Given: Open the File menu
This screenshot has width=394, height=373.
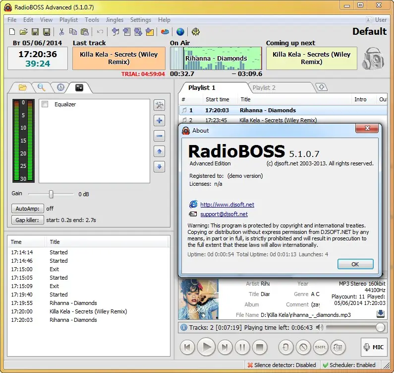Looking at the screenshot, I should pyautogui.click(x=12, y=20).
